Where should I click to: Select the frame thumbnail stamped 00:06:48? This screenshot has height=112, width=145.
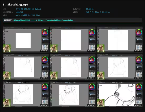[x=72, y=67]
